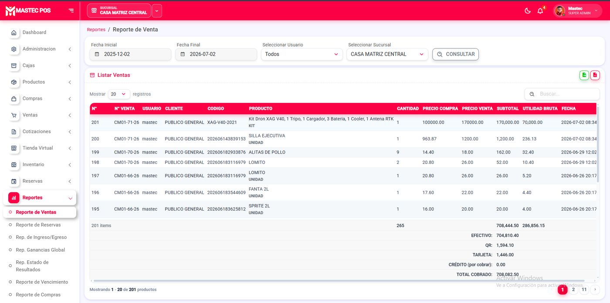The height and width of the screenshot is (303, 610).
Task: Expand the Reservas menu chevron
Action: coord(70,181)
